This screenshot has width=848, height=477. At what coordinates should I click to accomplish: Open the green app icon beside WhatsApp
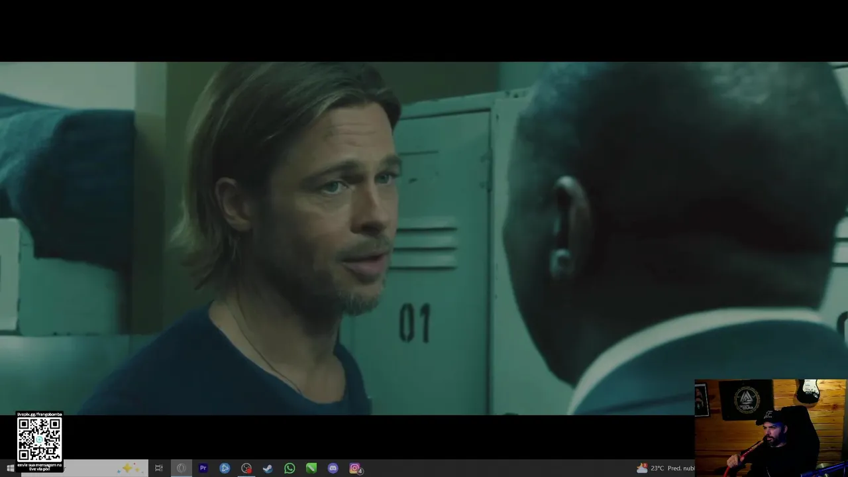pyautogui.click(x=311, y=468)
